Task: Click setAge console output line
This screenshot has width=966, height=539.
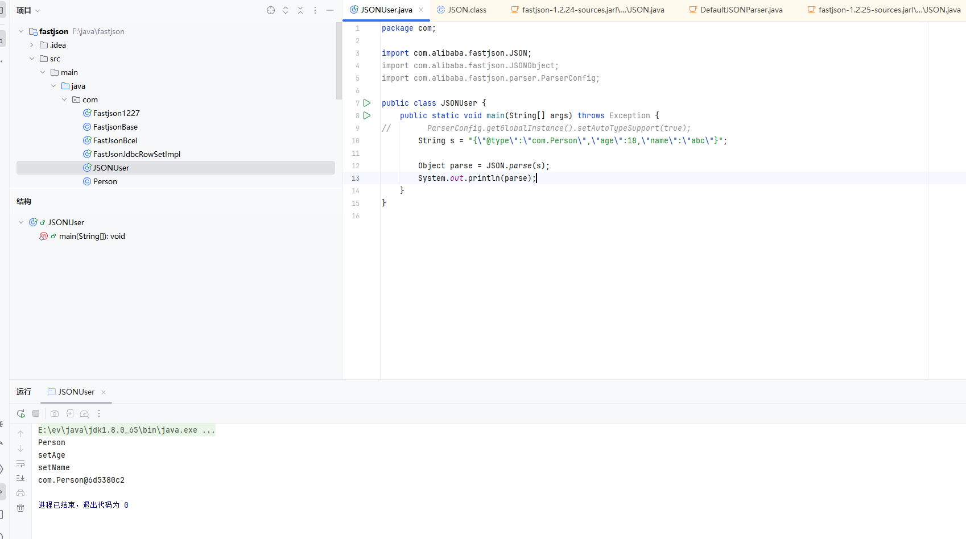Action: coord(52,455)
